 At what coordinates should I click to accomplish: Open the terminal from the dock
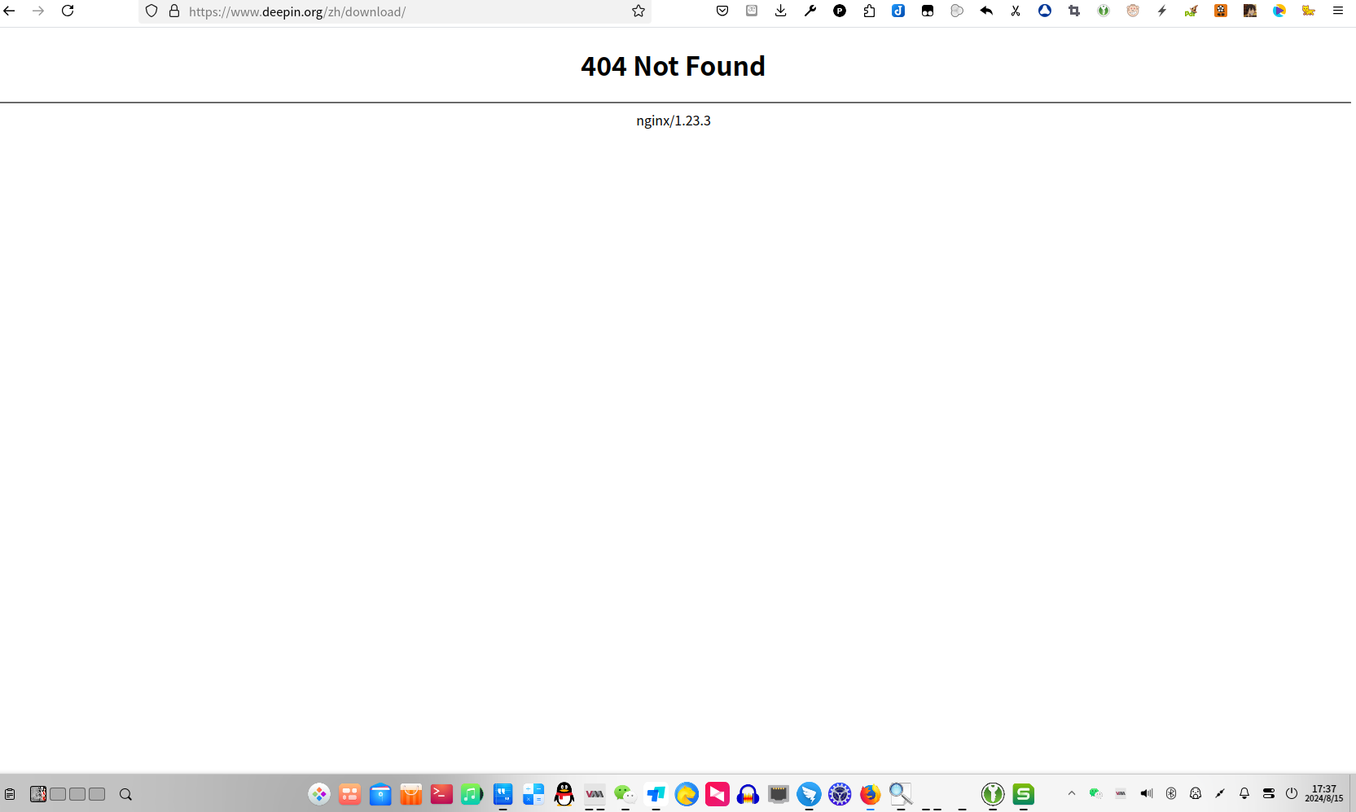point(441,794)
